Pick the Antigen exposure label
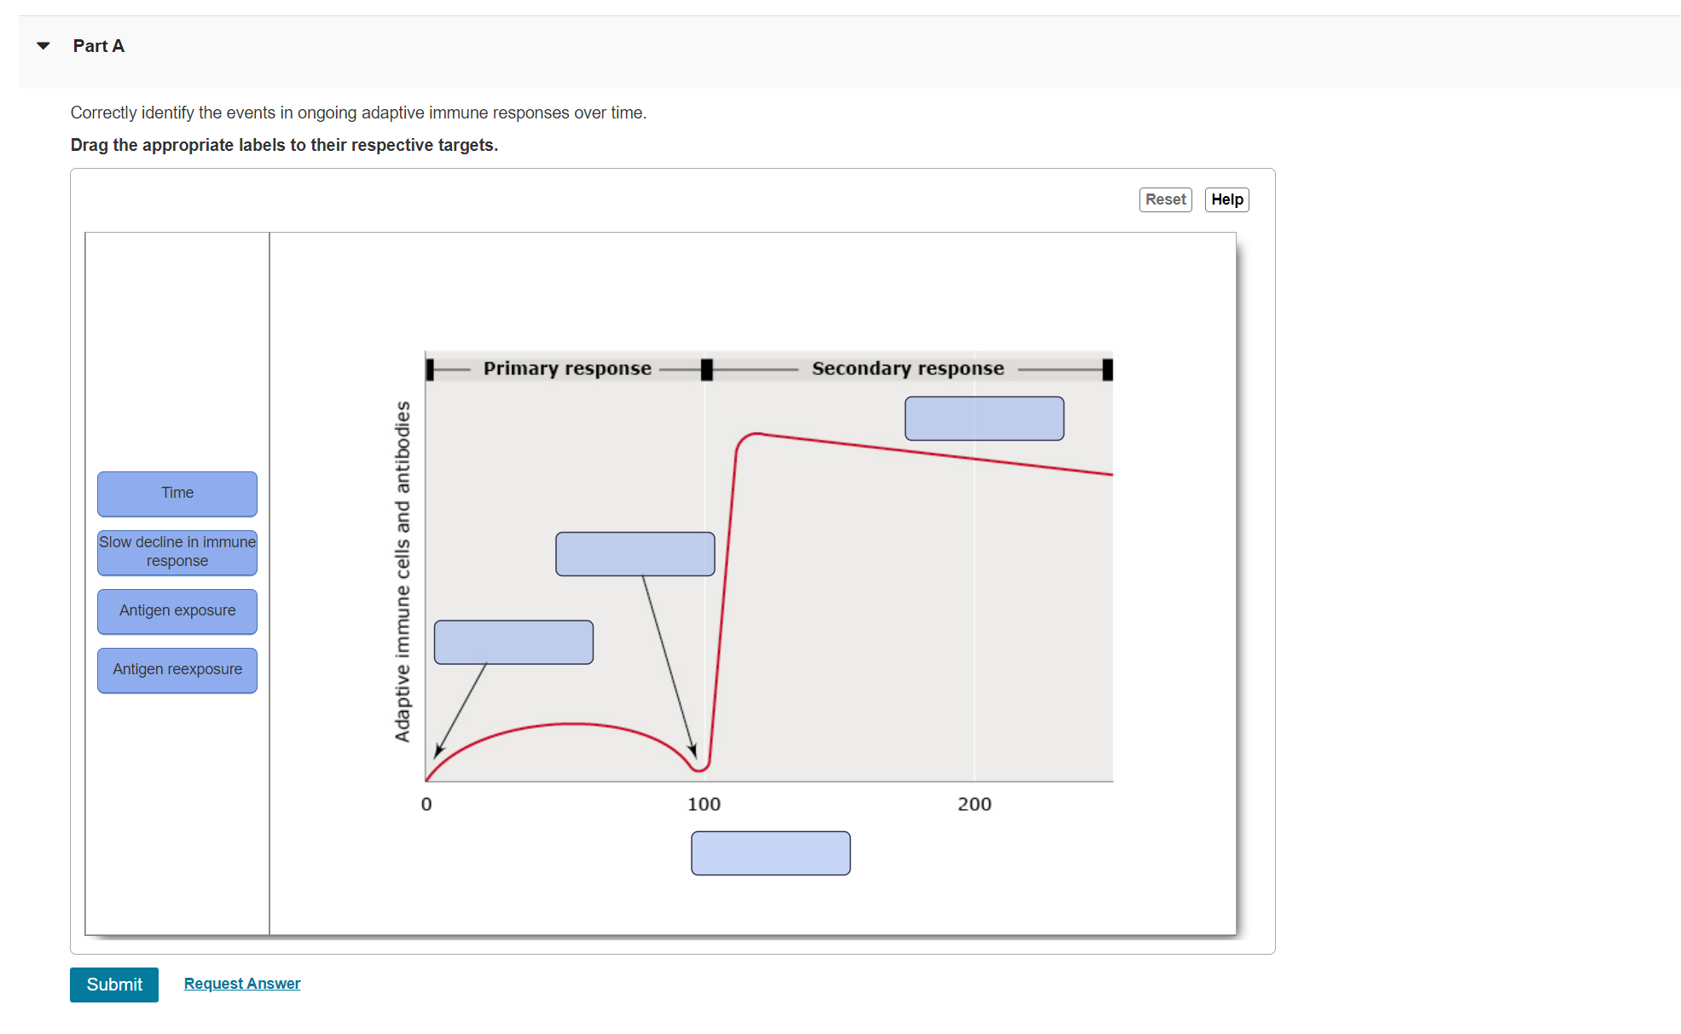1681x1034 pixels. [x=177, y=611]
